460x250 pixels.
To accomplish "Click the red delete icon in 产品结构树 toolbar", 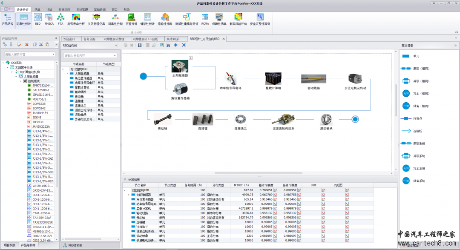I will pos(27,44).
